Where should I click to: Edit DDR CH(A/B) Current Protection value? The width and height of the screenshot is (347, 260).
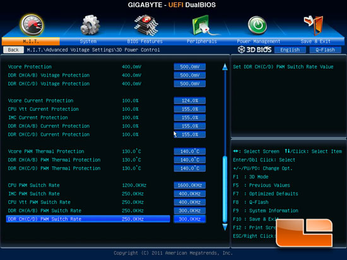tap(190, 126)
